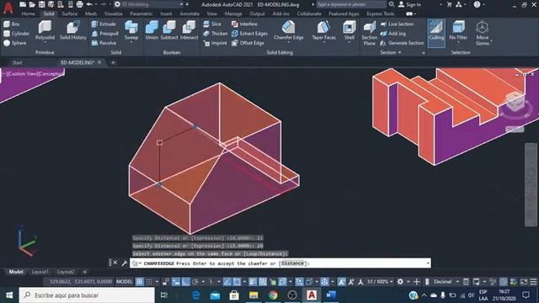Screen dimensions: 539x303
Task: Toggle the drawing grid display in status bar
Action: [x=139, y=282]
